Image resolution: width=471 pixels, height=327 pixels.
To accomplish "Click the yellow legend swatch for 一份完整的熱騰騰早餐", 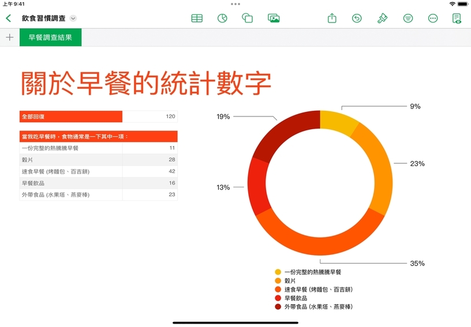I will pos(278,272).
